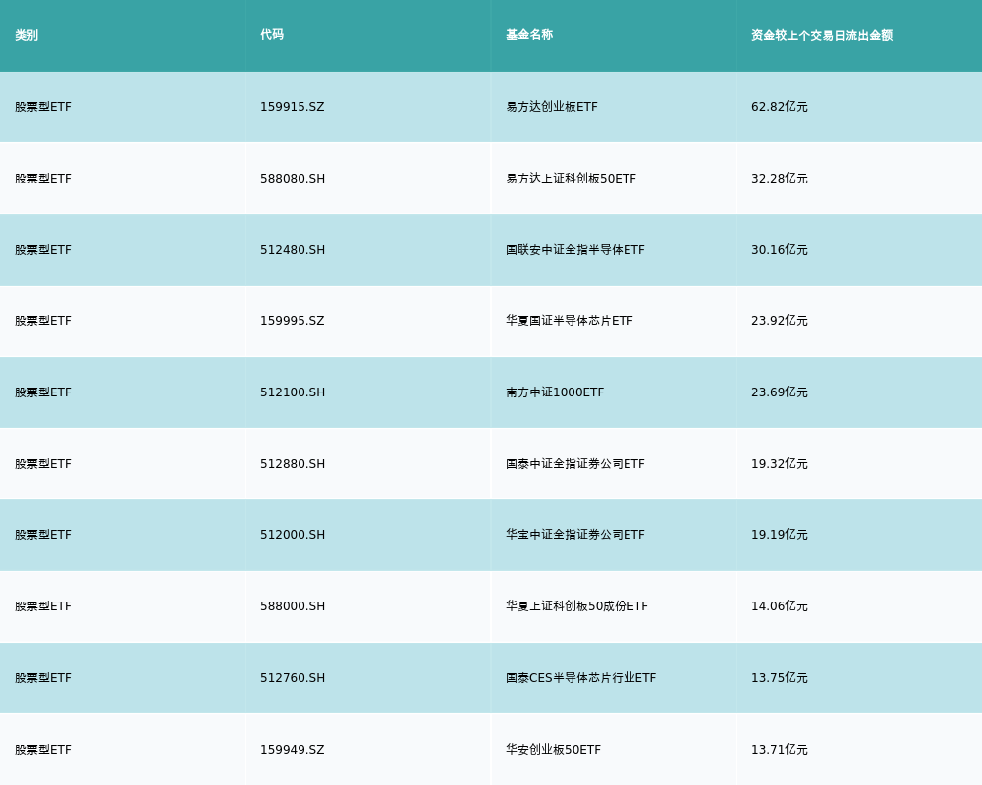Select code 588080.SH

point(293,179)
